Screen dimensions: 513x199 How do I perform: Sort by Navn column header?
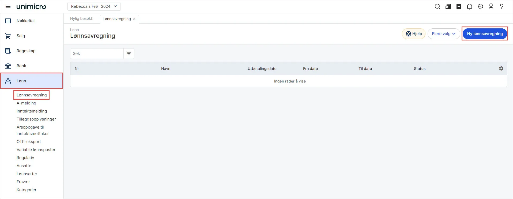(166, 69)
